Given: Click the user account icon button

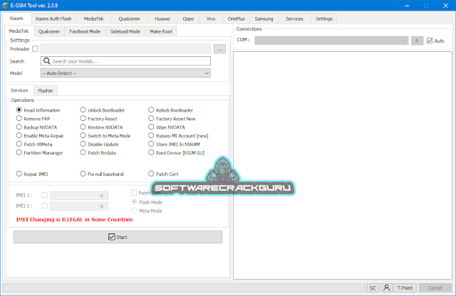Looking at the screenshot, I should (x=386, y=287).
